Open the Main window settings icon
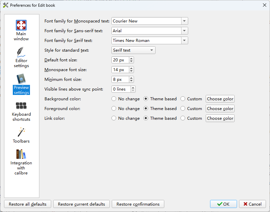 (x=21, y=25)
